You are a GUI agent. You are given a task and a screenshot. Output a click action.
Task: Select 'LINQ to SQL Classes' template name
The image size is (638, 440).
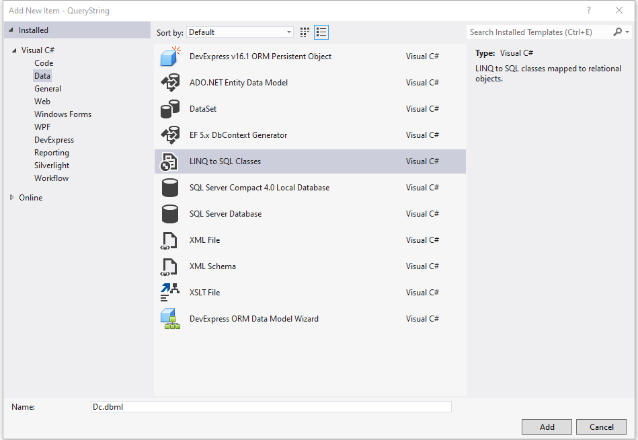click(225, 161)
